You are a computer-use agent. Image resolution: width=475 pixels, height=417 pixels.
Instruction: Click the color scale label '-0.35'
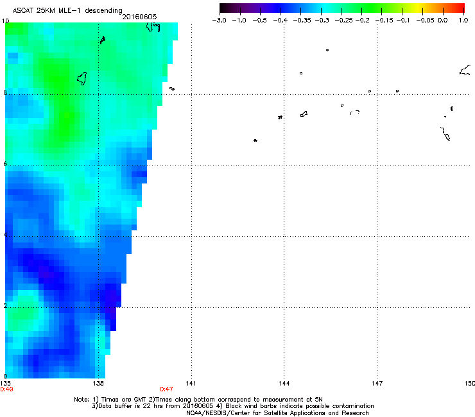click(x=302, y=21)
